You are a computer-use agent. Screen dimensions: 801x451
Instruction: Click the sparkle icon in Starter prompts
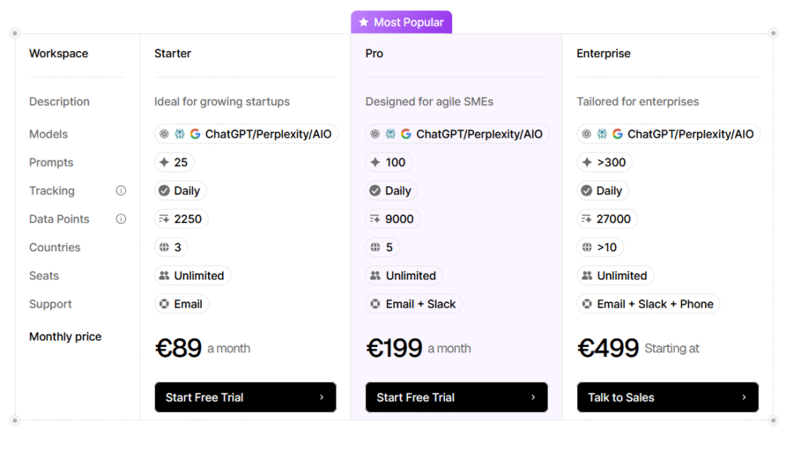pyautogui.click(x=164, y=163)
